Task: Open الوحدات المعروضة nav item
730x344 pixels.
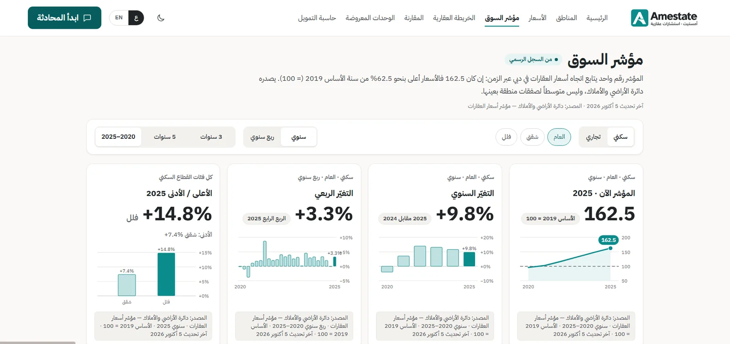Action: tap(370, 18)
